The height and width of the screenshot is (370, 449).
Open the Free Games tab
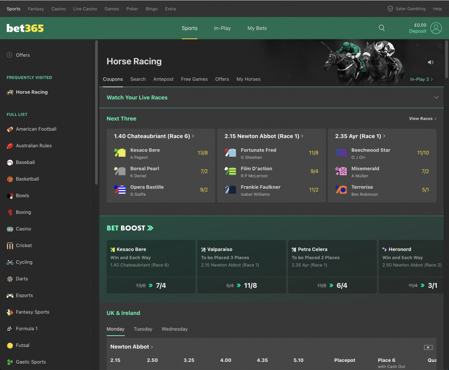pyautogui.click(x=194, y=79)
